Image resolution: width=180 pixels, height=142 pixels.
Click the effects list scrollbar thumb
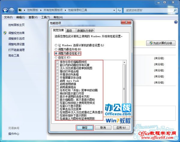[124, 89]
